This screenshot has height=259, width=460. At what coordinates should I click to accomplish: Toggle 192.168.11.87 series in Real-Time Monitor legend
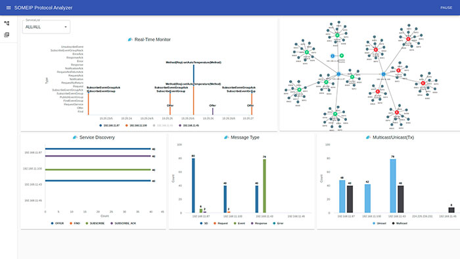click(110, 126)
